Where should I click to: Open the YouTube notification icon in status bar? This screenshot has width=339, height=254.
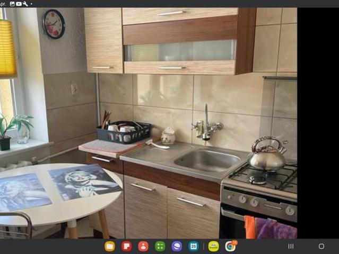tap(19, 4)
